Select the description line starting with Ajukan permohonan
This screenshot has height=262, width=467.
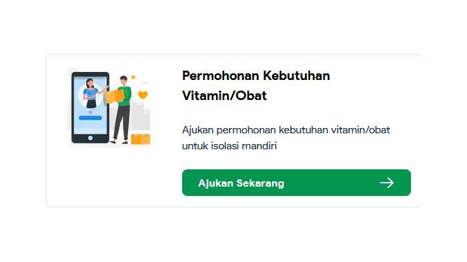tap(286, 130)
